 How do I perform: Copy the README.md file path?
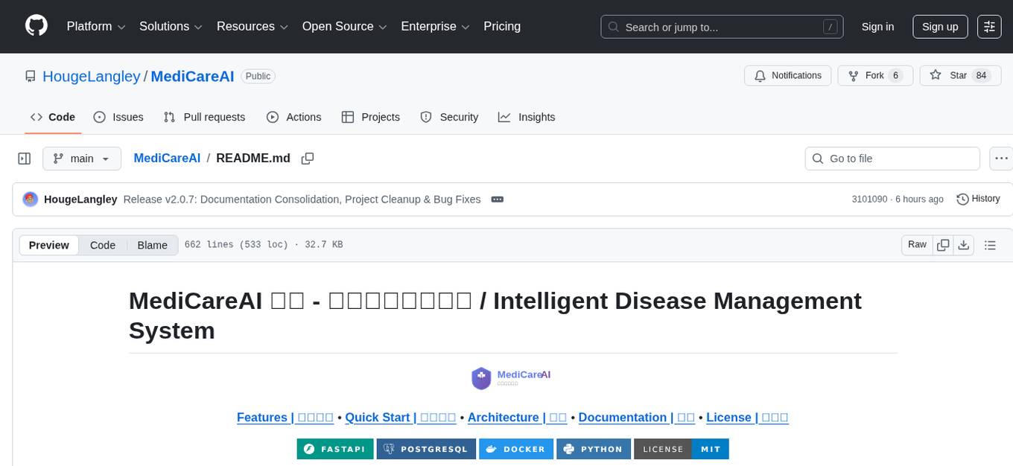pyautogui.click(x=307, y=158)
